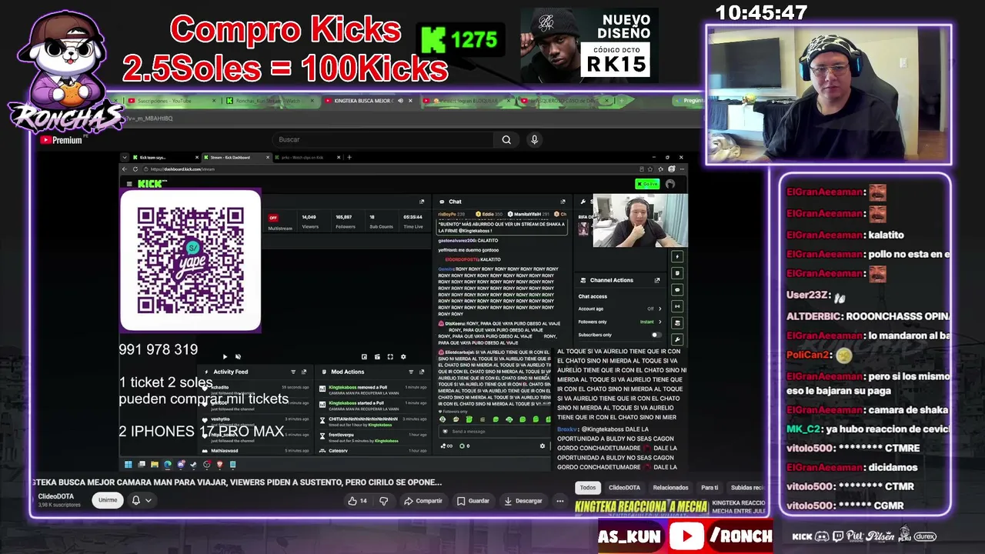This screenshot has width=985, height=554.
Task: Click the YouTube search magnifier icon
Action: [506, 140]
